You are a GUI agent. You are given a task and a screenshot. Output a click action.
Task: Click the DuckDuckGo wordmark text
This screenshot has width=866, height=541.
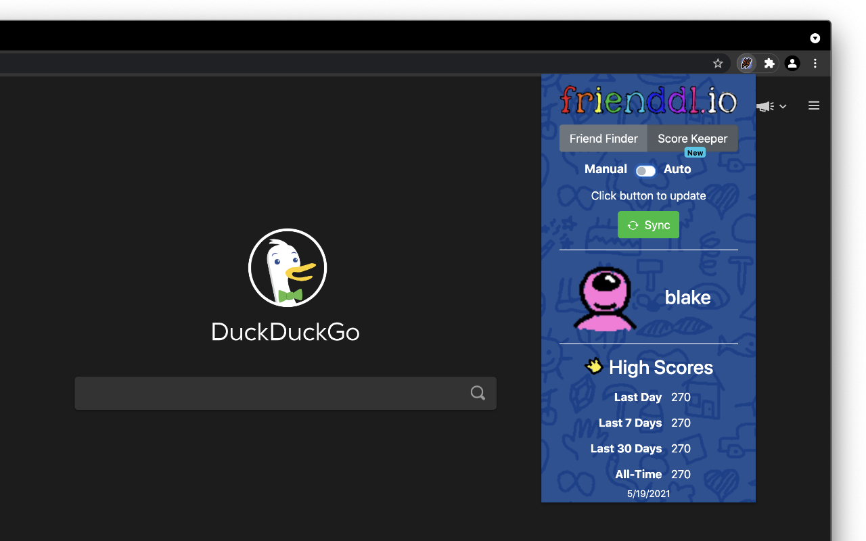286,331
